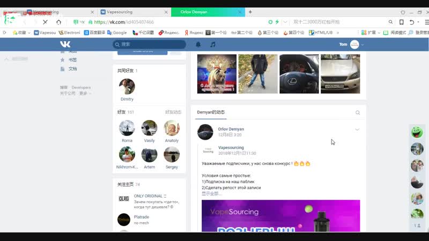Select the Demyan wall posts tab
The width and height of the screenshot is (429, 241).
click(211, 112)
